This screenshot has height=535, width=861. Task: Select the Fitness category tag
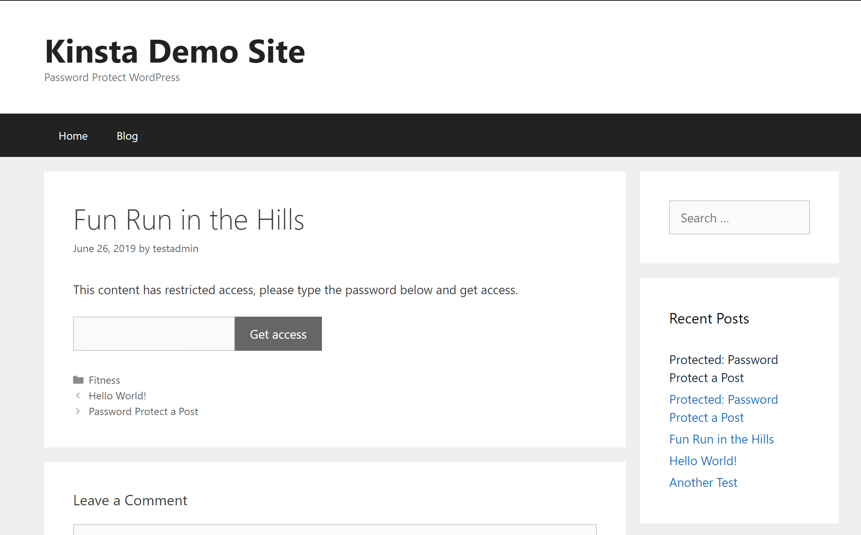pos(104,380)
